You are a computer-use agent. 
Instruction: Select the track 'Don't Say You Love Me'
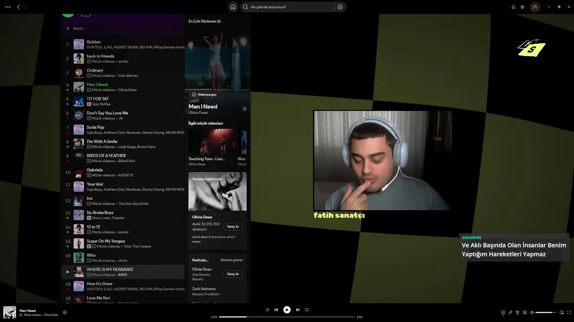107,113
